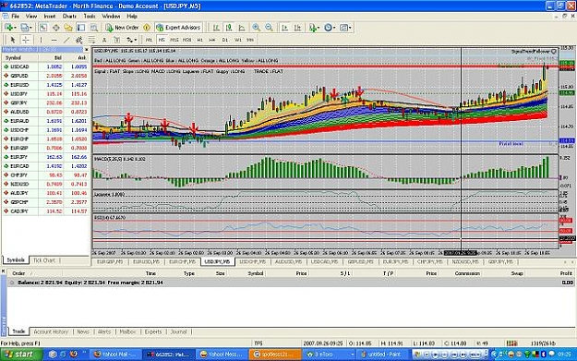Sort orders by the Profit column header
577x361 pixels.
click(x=566, y=273)
